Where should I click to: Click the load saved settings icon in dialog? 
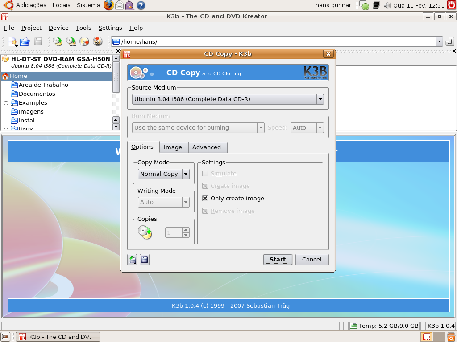tap(132, 260)
